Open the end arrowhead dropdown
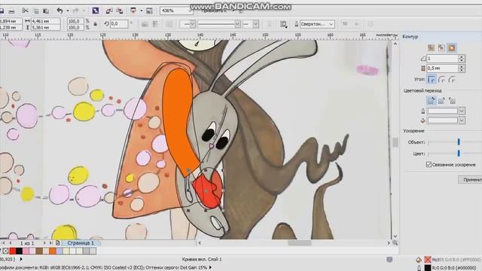 pos(256,24)
